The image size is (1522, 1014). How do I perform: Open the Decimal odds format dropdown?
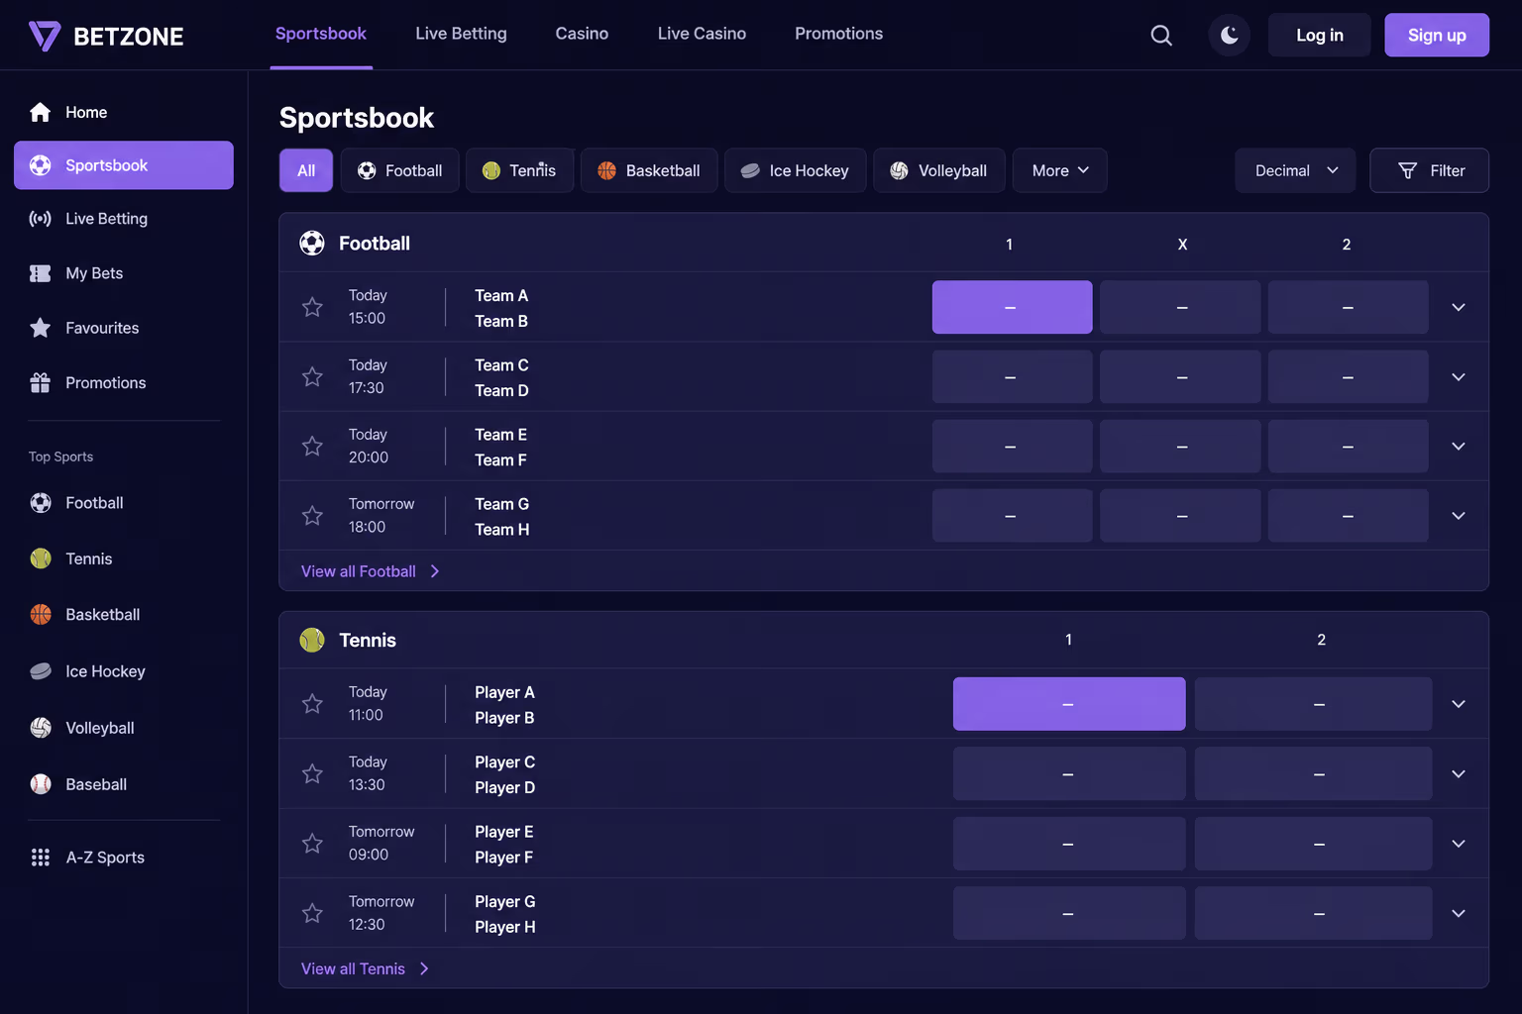coord(1295,170)
